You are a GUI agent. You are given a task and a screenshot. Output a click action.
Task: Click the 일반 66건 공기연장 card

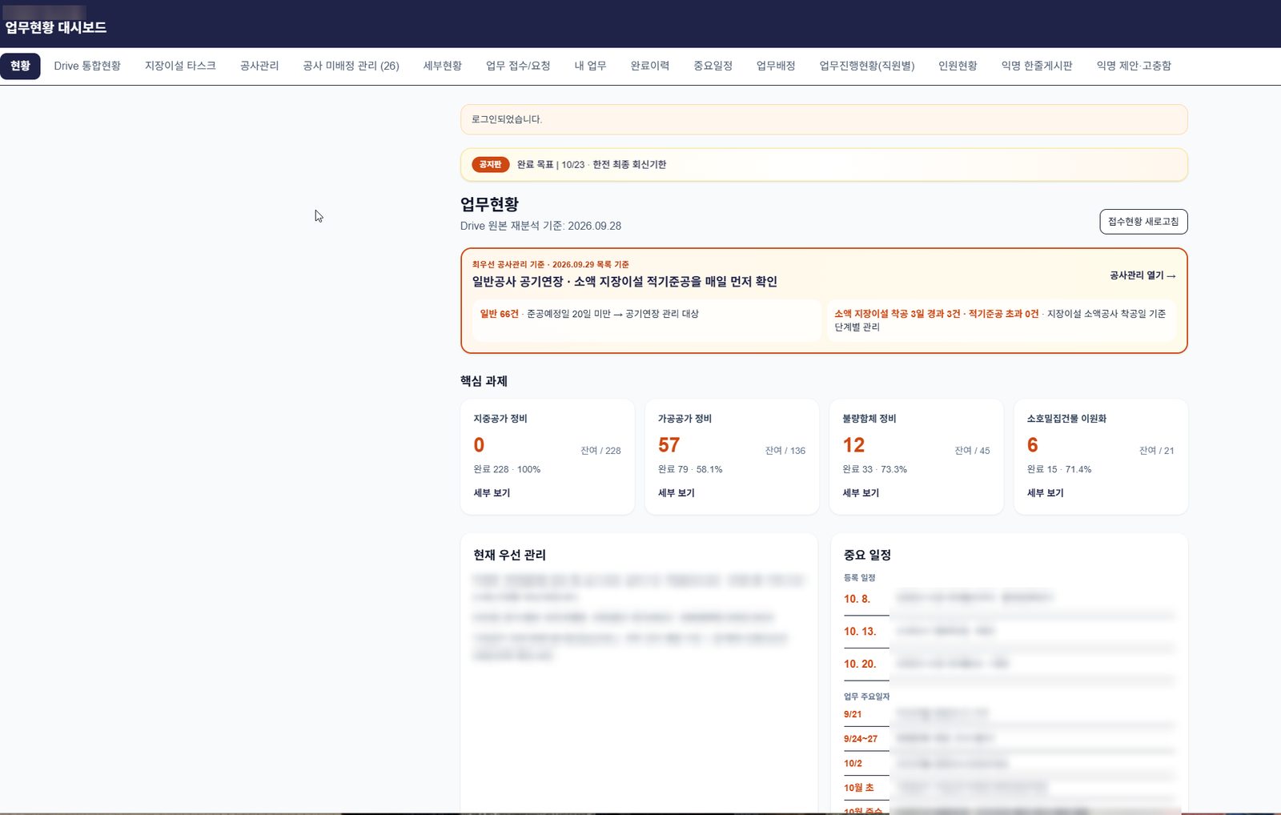(647, 320)
